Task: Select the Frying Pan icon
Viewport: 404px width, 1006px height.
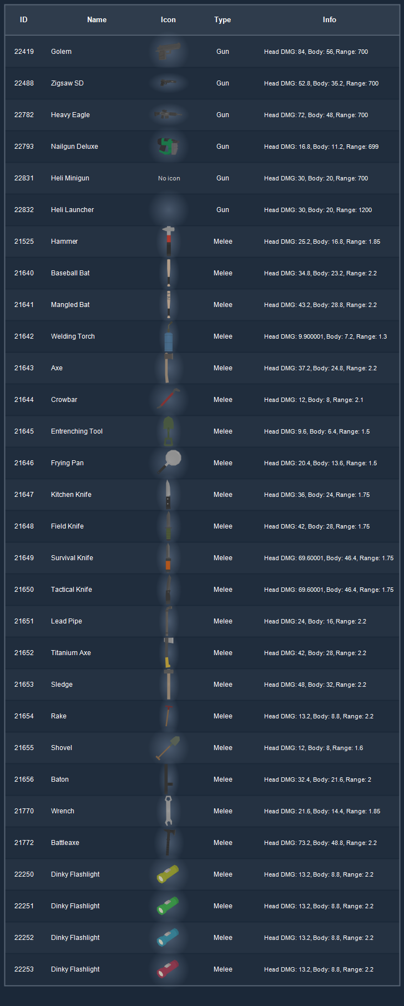Action: click(169, 462)
